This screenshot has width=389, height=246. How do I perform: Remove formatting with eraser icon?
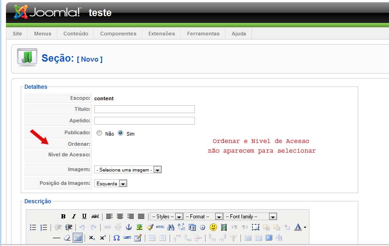tap(67, 238)
